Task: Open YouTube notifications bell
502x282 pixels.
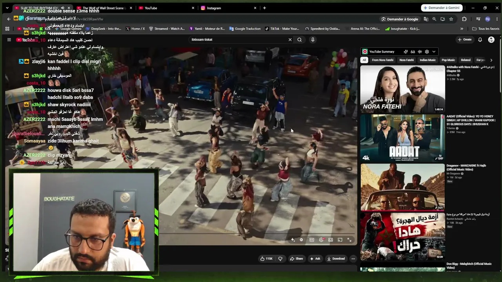Action: [480, 40]
